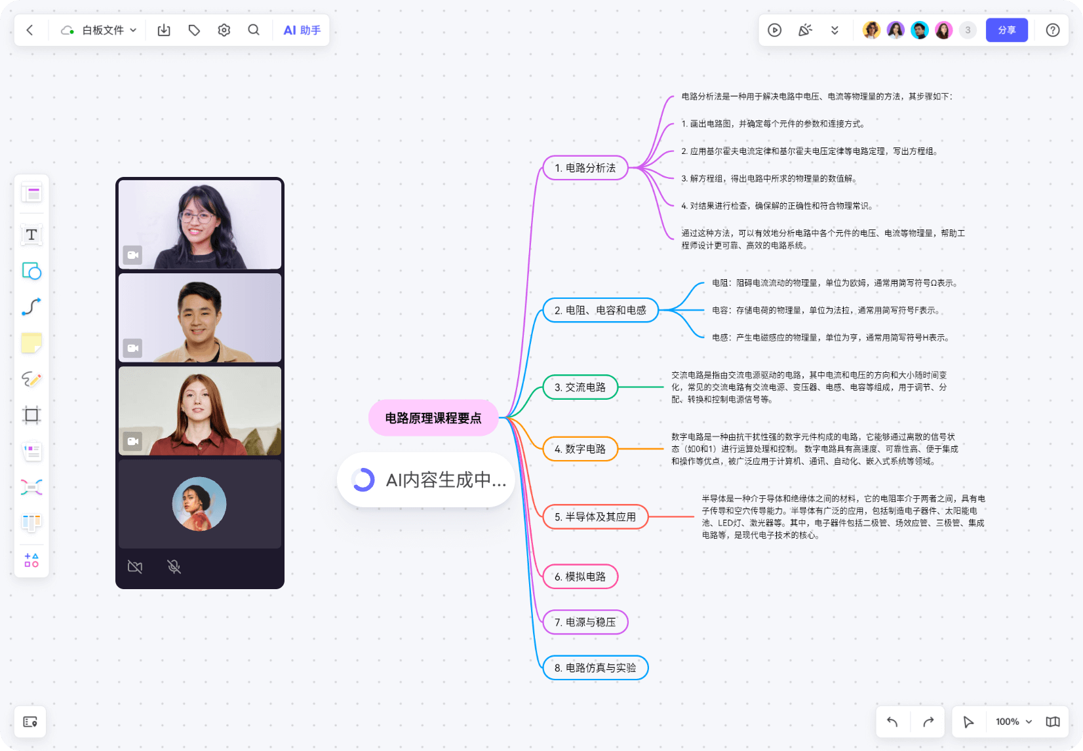Click the undo arrow
Screen dimensions: 1083x751
[x=892, y=722]
